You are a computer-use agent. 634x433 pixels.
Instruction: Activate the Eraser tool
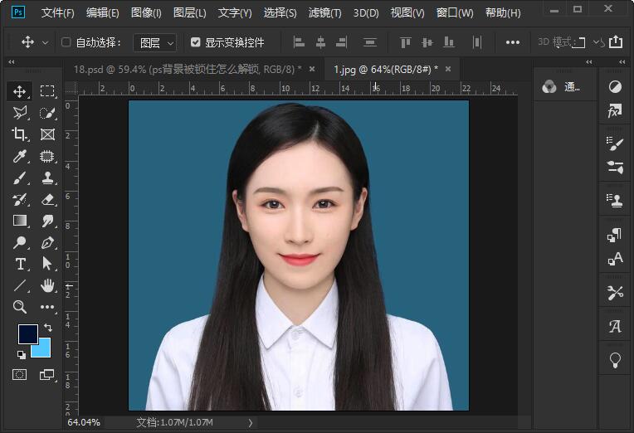point(47,199)
